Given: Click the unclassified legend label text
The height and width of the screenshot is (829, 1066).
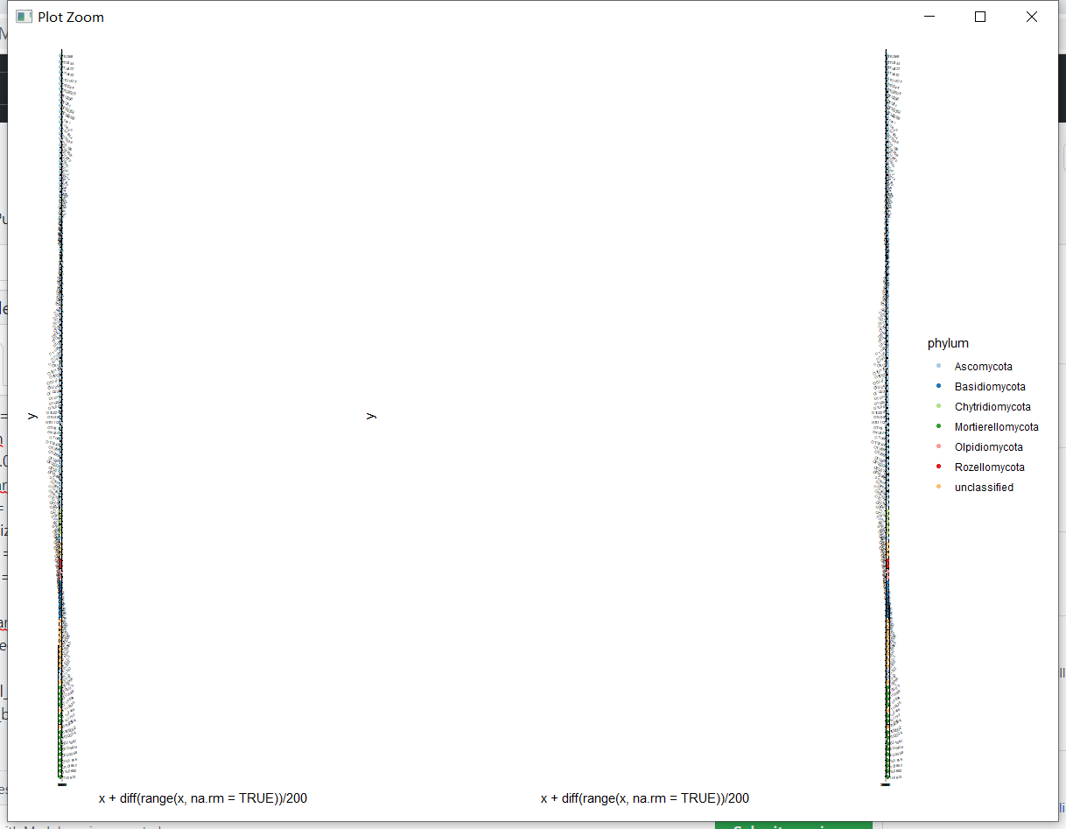Looking at the screenshot, I should [x=984, y=487].
